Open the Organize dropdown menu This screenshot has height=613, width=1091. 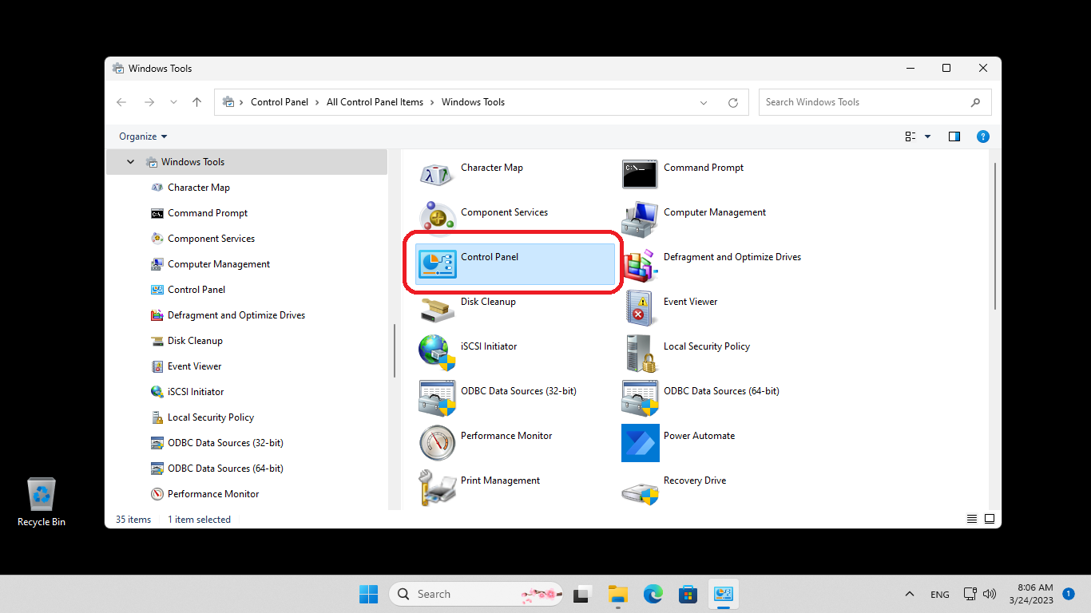[143, 136]
